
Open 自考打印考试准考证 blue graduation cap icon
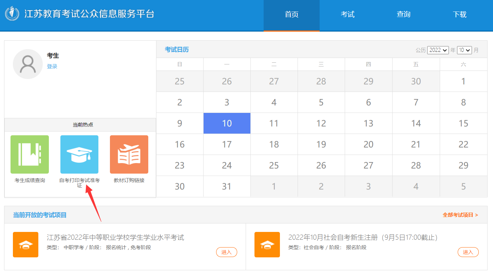pos(79,154)
